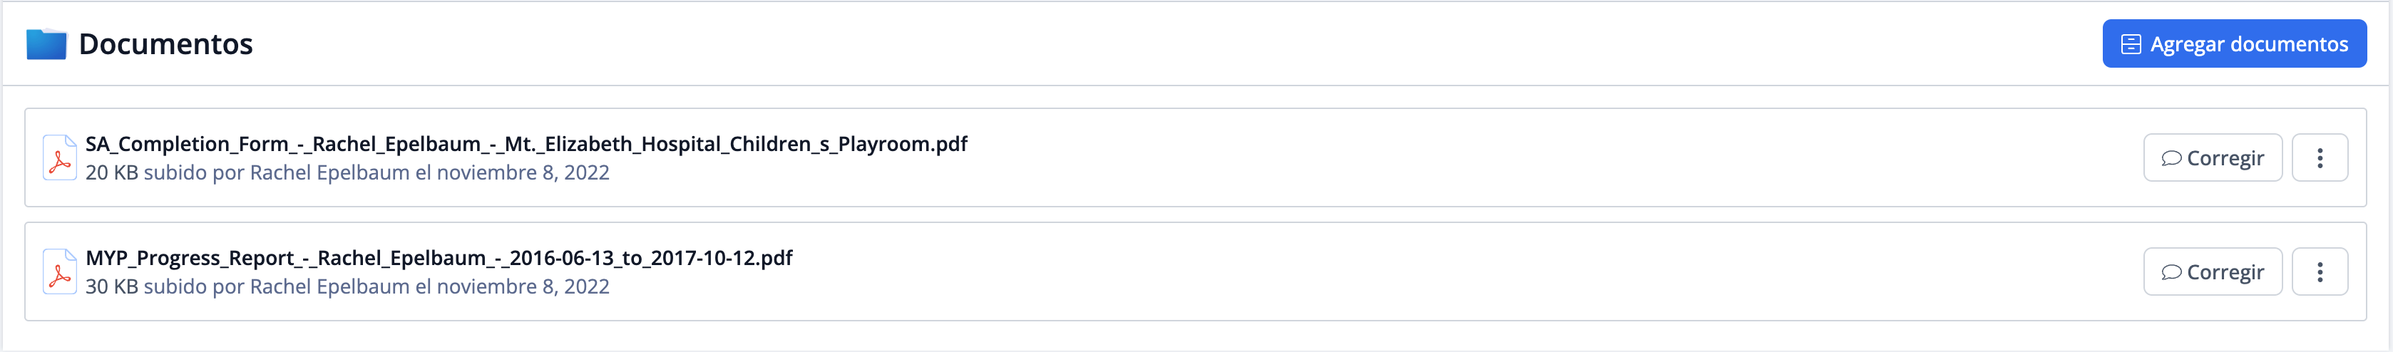This screenshot has height=352, width=2393.
Task: Click the PDF icon for SA_Completion_Form file
Action: tap(59, 158)
